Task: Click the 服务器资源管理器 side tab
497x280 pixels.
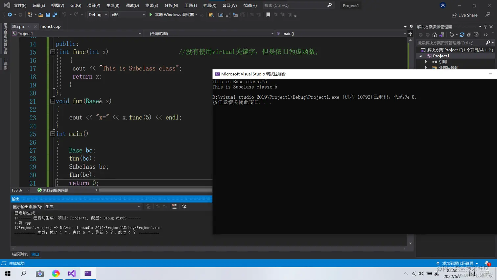Action: (x=5, y=38)
